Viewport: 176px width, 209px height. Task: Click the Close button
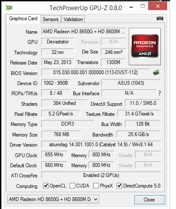point(149,200)
